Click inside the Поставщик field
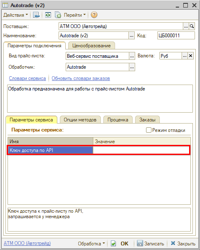Screen dimensions: 200x250 [x=121, y=26]
